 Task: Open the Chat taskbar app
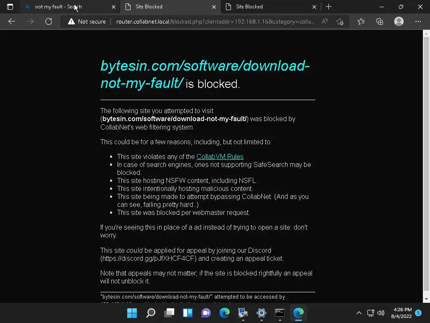[x=206, y=313]
